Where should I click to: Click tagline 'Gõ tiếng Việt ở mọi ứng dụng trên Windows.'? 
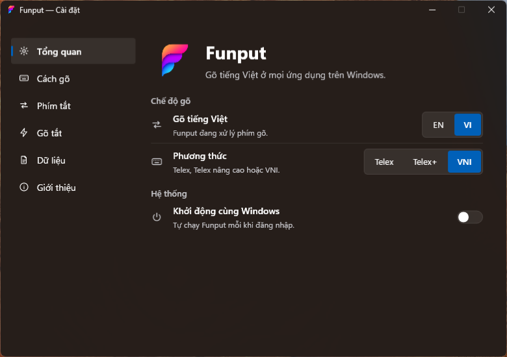[296, 75]
